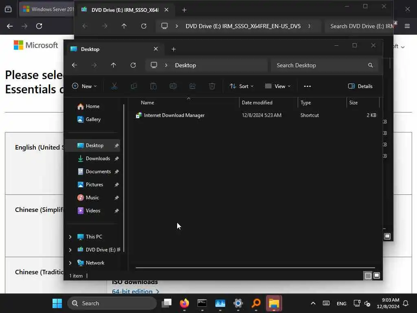Reload the browser page
This screenshot has width=417, height=313.
[39, 26]
